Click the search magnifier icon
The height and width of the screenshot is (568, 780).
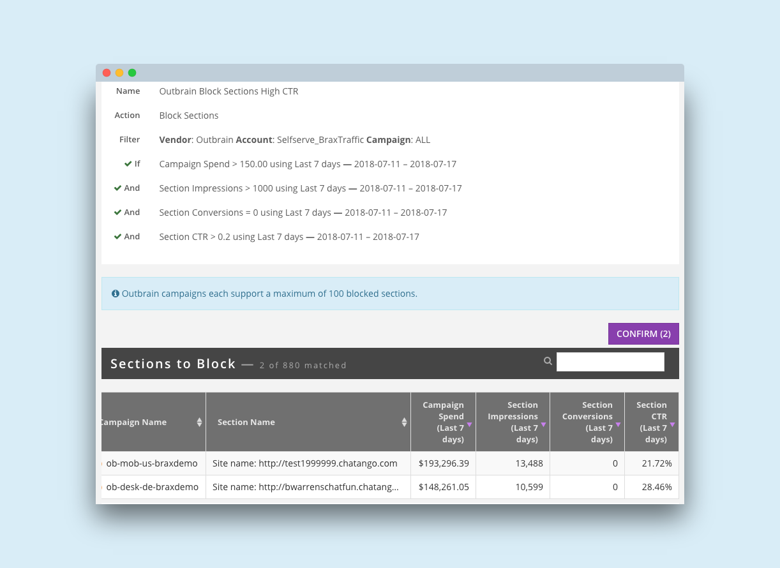pyautogui.click(x=548, y=361)
